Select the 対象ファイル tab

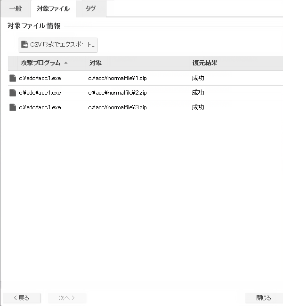[53, 8]
